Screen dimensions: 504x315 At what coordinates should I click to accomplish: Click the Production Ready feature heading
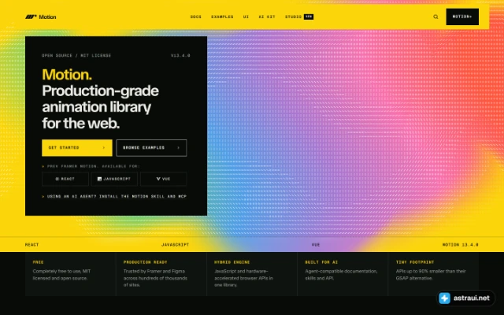click(145, 262)
